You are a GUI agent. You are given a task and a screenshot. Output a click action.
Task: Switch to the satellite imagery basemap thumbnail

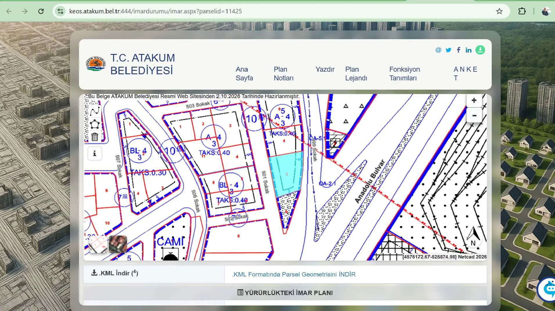point(118,244)
